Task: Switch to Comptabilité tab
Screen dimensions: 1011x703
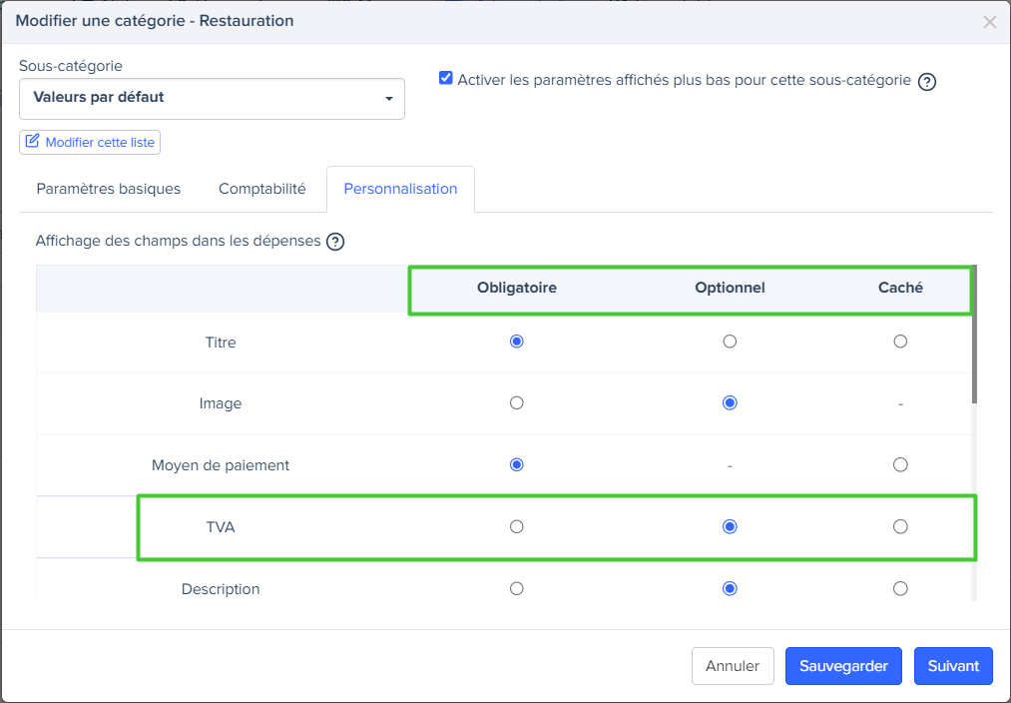Action: coord(262,189)
